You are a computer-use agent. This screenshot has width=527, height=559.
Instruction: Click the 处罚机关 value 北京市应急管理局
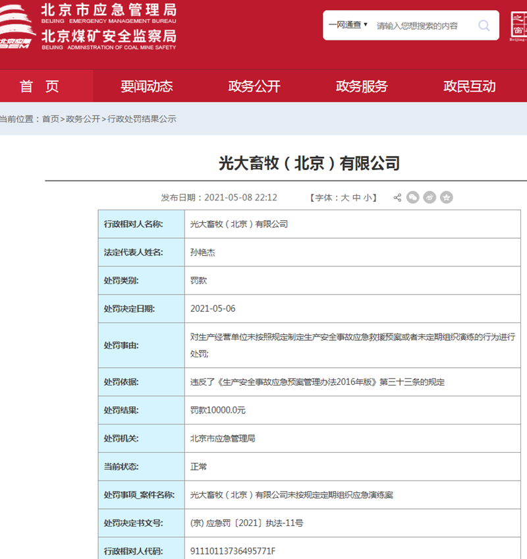223,438
